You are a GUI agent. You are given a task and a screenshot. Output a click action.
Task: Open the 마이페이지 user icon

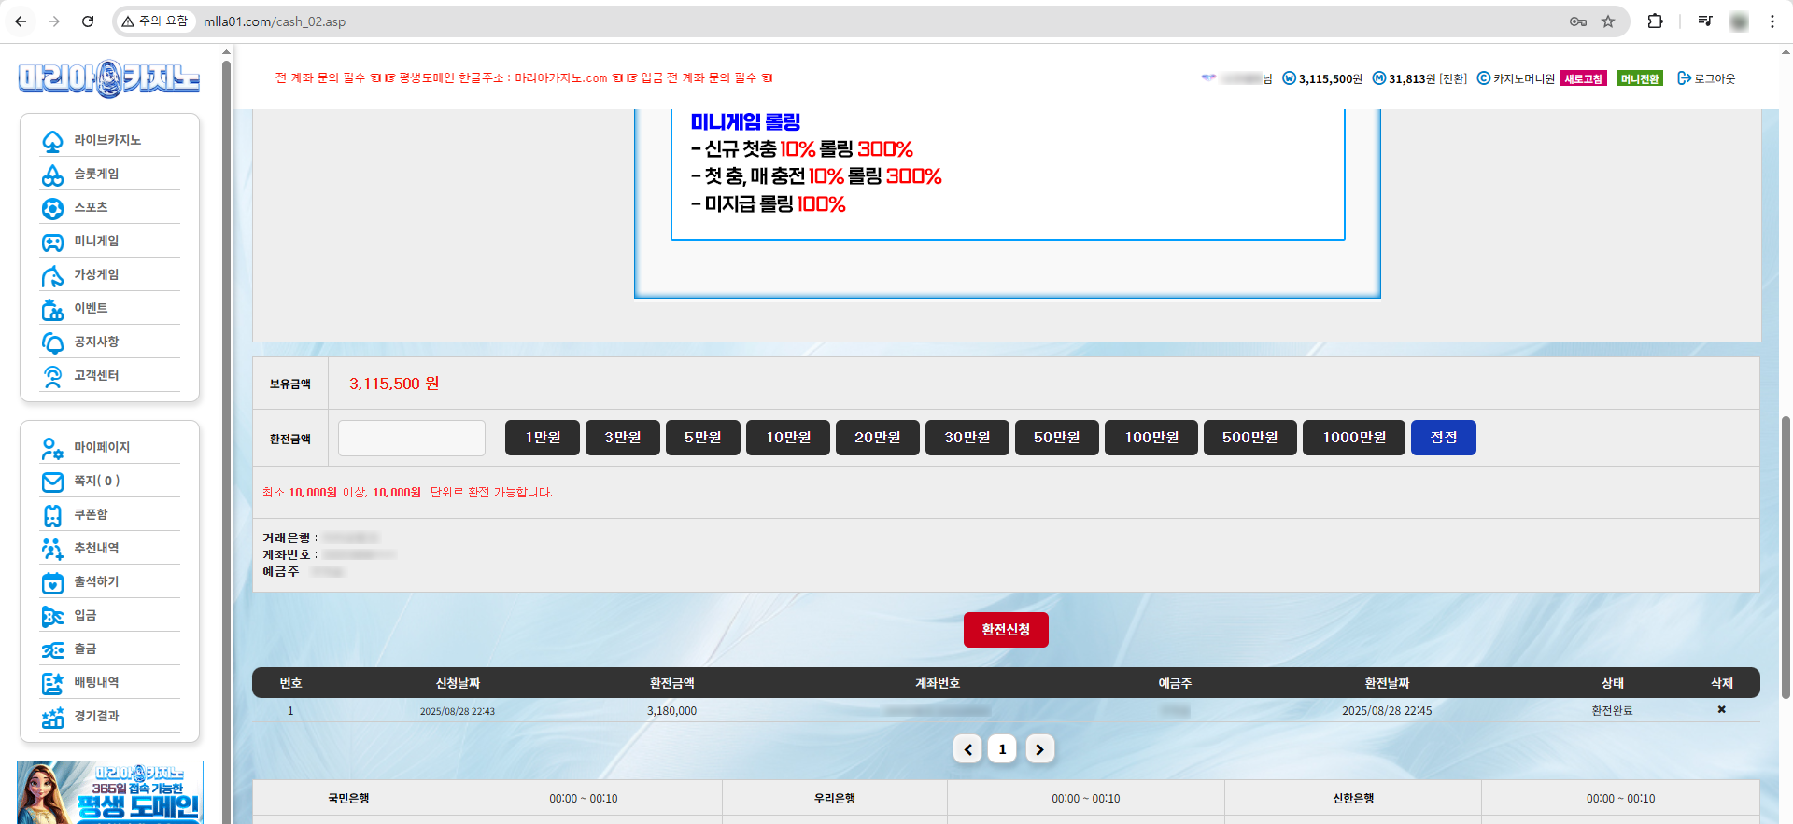[x=53, y=448]
